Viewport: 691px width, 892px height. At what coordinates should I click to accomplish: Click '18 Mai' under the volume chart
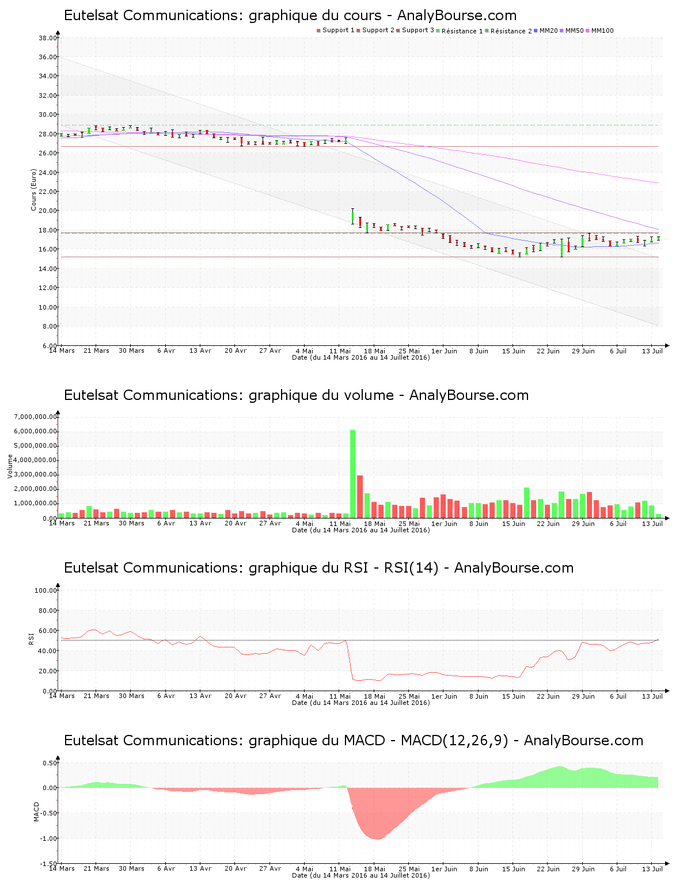pos(374,524)
